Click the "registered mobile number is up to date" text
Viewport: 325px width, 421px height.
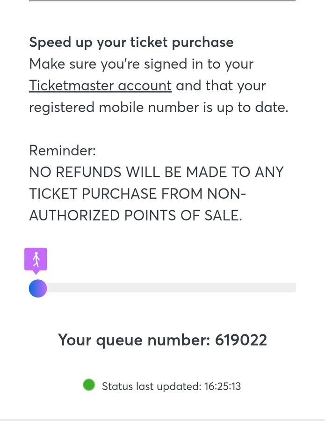click(159, 107)
